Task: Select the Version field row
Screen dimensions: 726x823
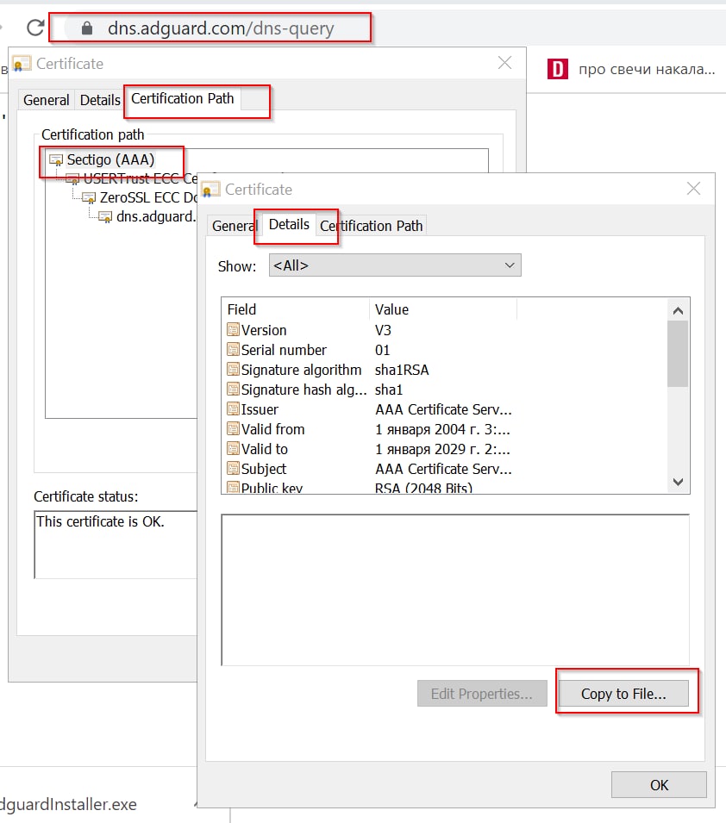Action: 444,330
